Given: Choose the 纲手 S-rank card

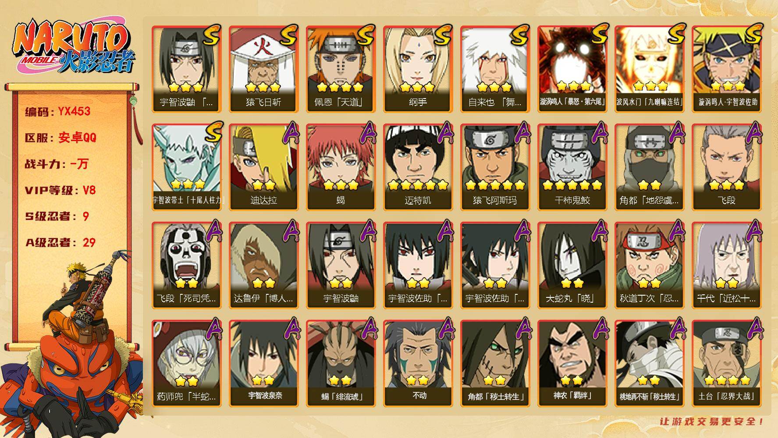Looking at the screenshot, I should 418,69.
